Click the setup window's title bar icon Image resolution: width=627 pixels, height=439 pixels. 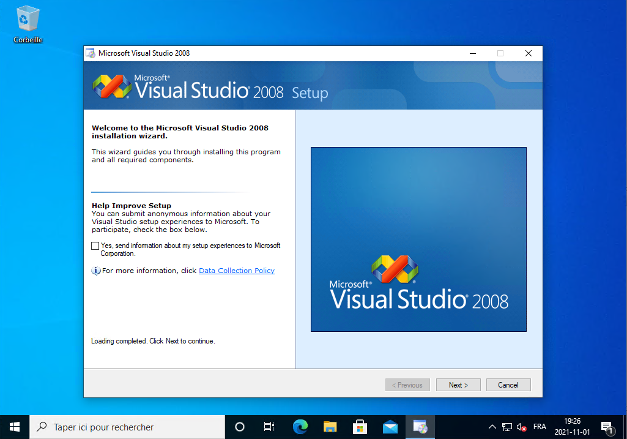coord(91,53)
